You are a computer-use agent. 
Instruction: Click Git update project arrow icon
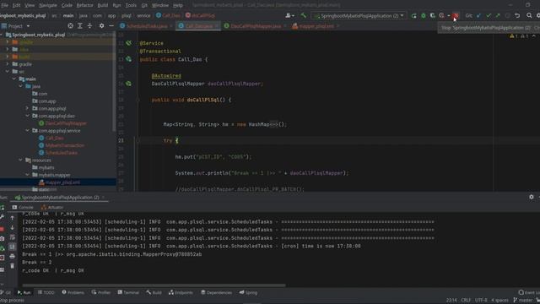pos(478,16)
